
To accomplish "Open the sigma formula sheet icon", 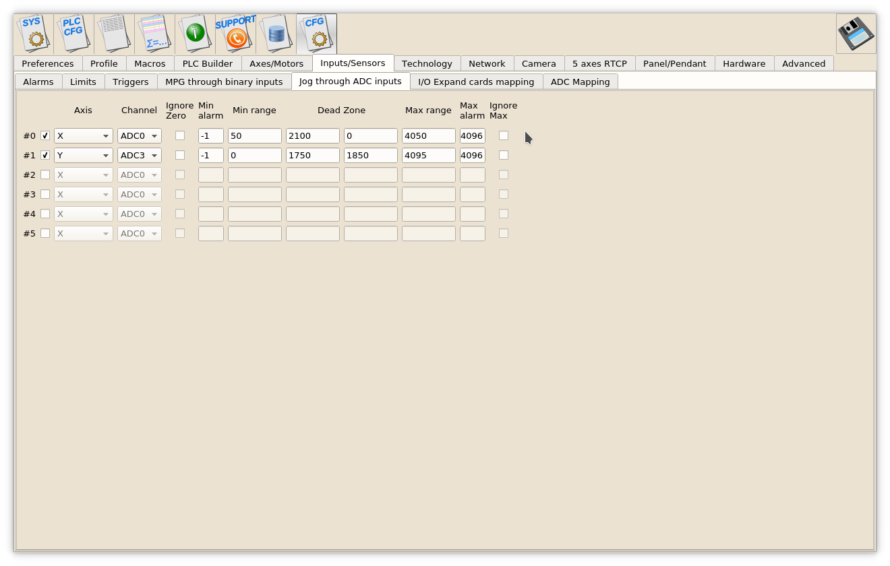I will click(154, 34).
